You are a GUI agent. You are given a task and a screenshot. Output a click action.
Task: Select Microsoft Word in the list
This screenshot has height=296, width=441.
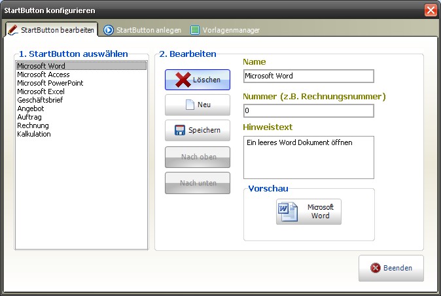pos(81,66)
